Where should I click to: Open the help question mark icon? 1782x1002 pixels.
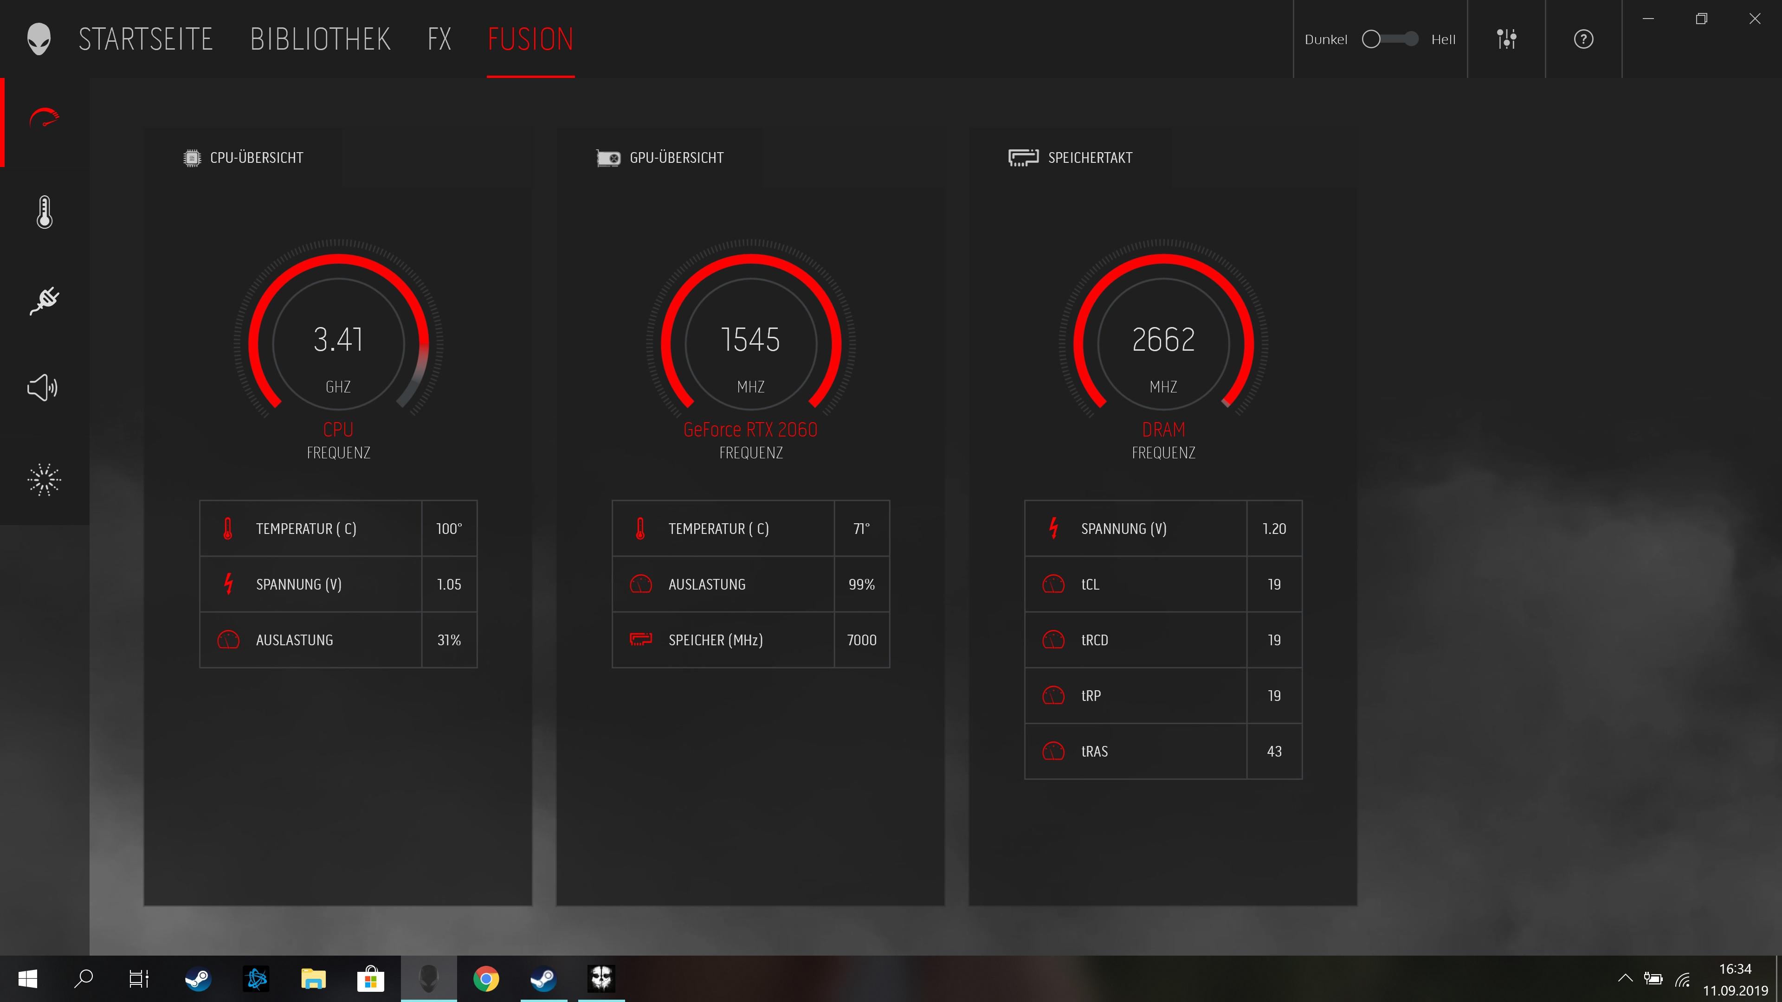(x=1583, y=39)
